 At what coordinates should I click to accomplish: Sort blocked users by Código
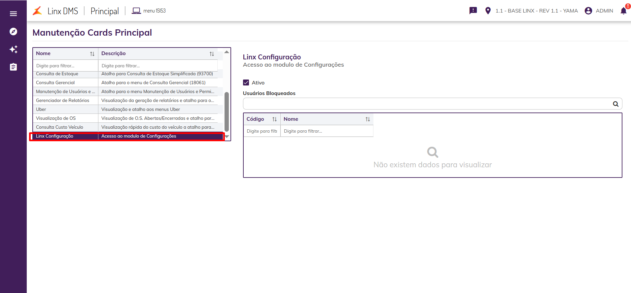[274, 119]
